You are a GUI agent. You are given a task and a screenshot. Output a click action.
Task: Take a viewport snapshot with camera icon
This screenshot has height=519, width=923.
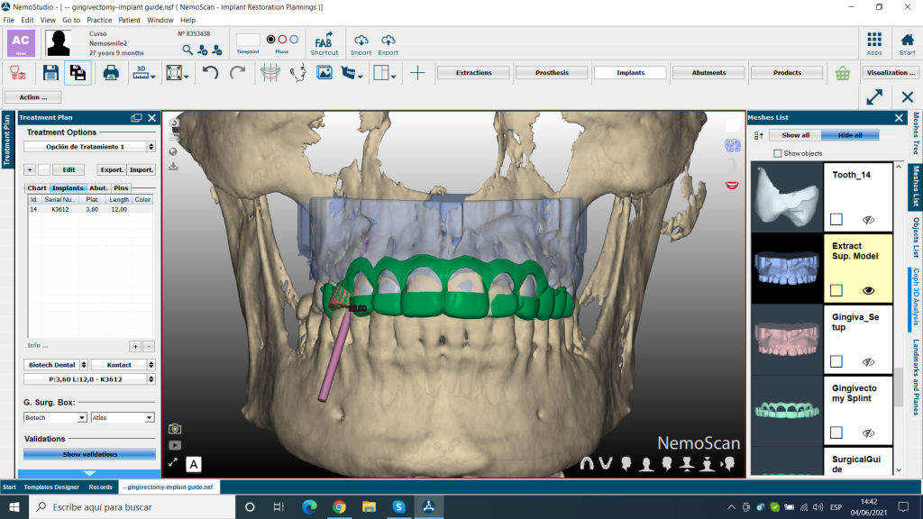click(175, 429)
